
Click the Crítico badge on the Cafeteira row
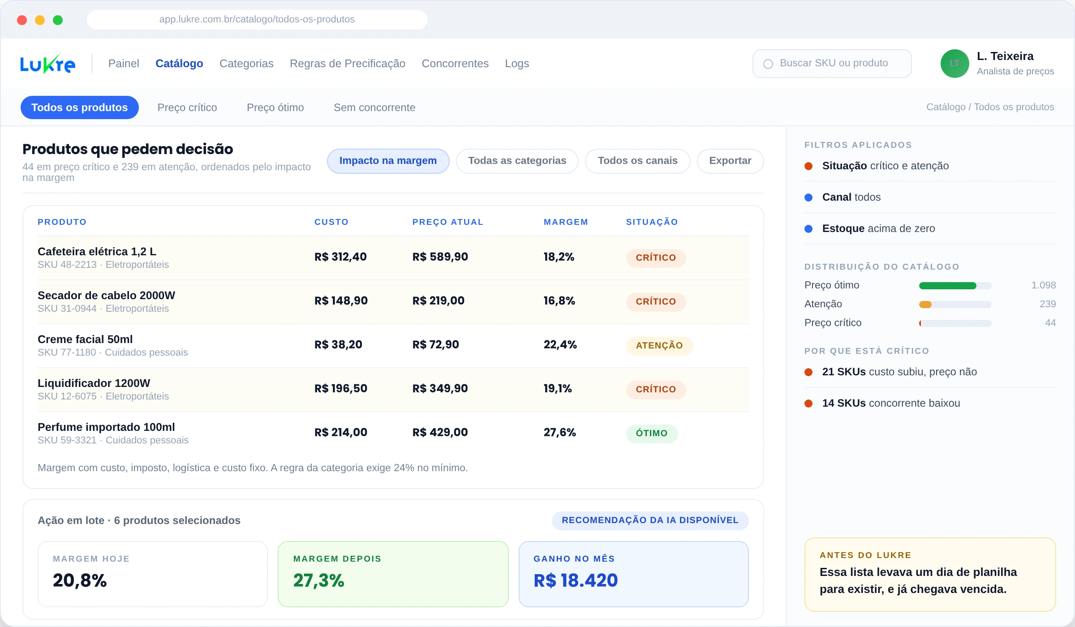point(656,258)
